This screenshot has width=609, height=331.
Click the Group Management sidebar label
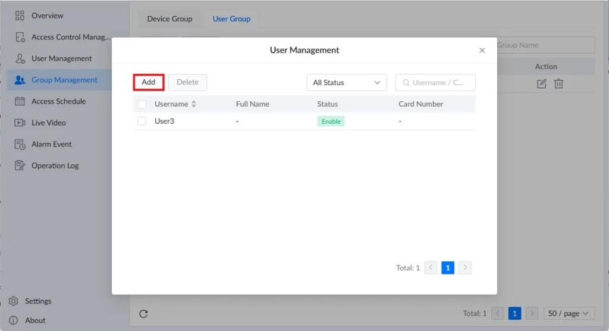click(x=64, y=80)
